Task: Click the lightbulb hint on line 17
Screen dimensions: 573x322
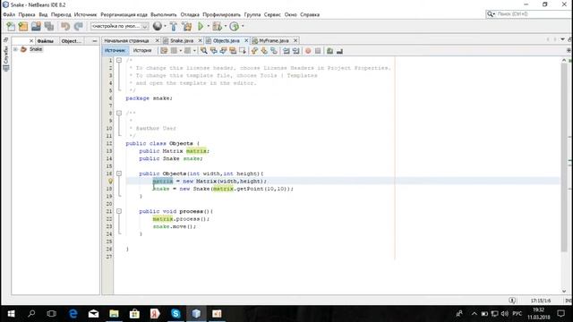Action: [110, 181]
